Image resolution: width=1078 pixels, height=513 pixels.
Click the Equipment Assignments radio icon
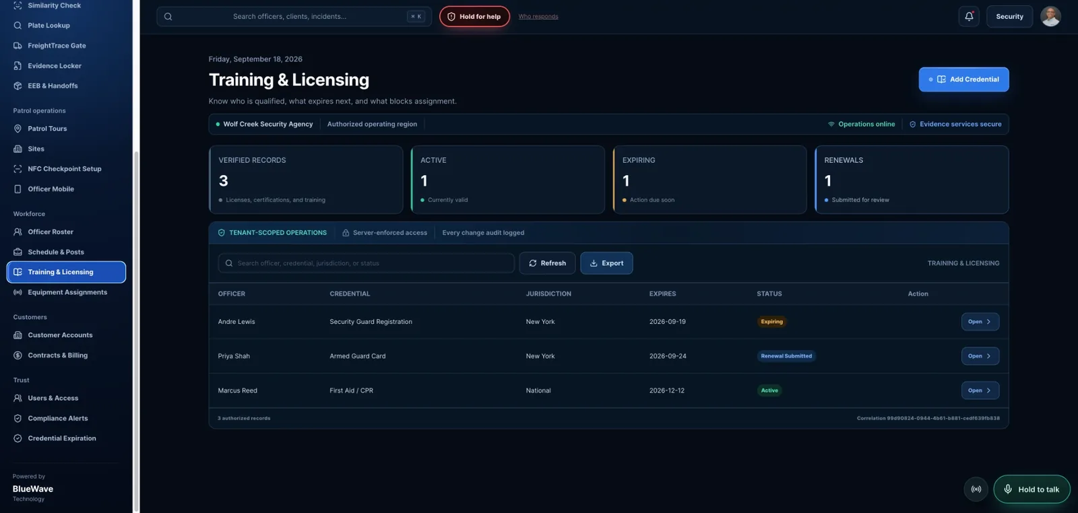(18, 292)
